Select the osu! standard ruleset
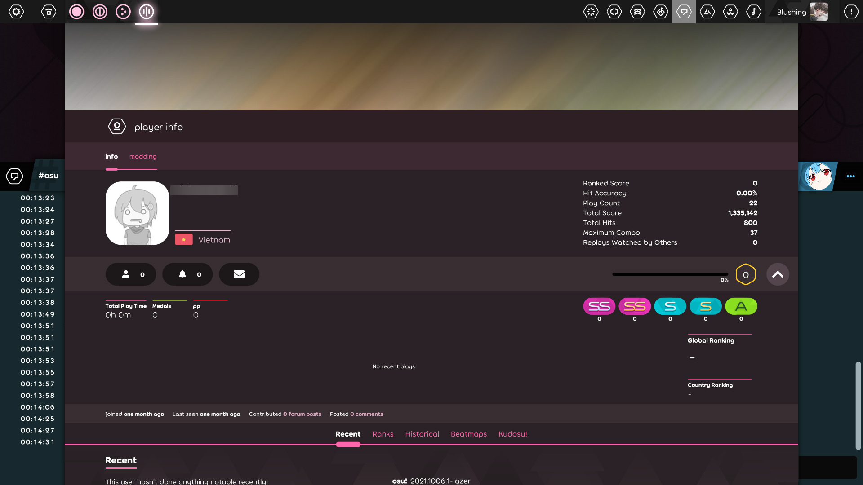Screen dimensions: 863x485 pos(77,12)
